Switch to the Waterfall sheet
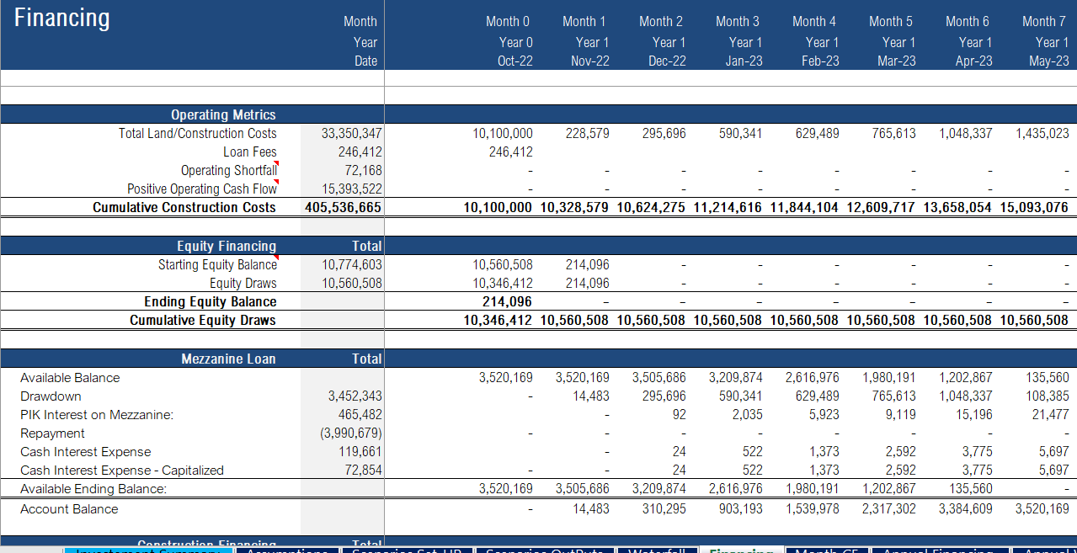Viewport: 1077px width, 553px height. (658, 550)
